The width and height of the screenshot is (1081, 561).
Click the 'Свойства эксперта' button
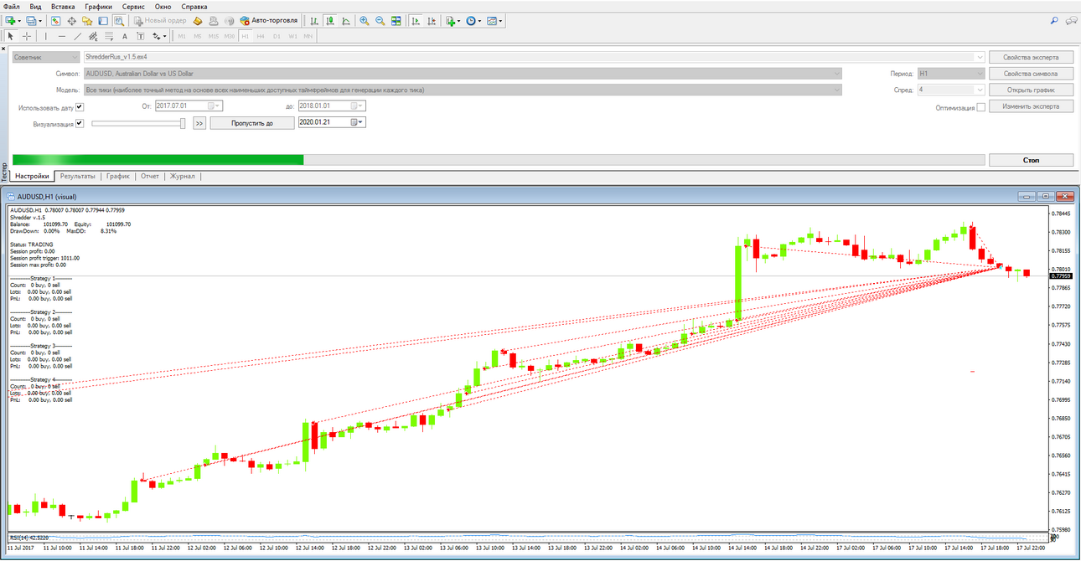tap(1031, 57)
